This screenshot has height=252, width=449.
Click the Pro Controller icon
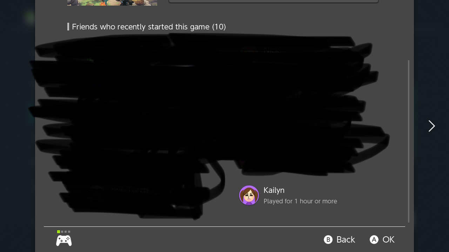coord(64,240)
